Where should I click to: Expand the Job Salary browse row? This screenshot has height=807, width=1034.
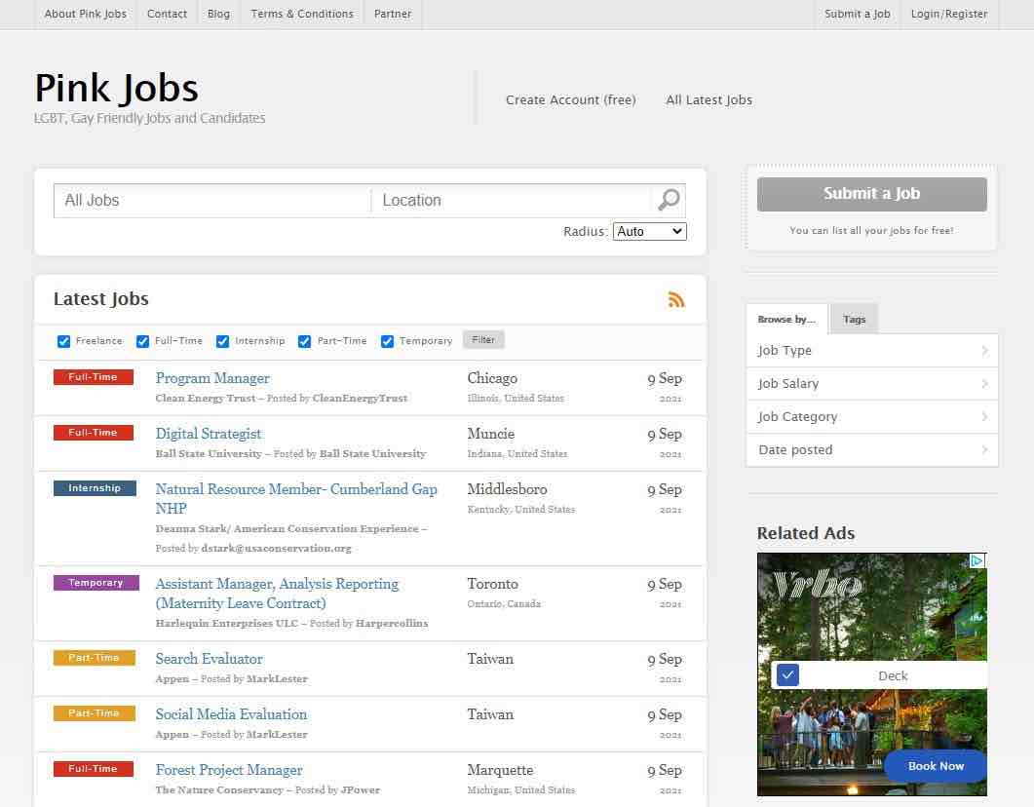point(872,384)
